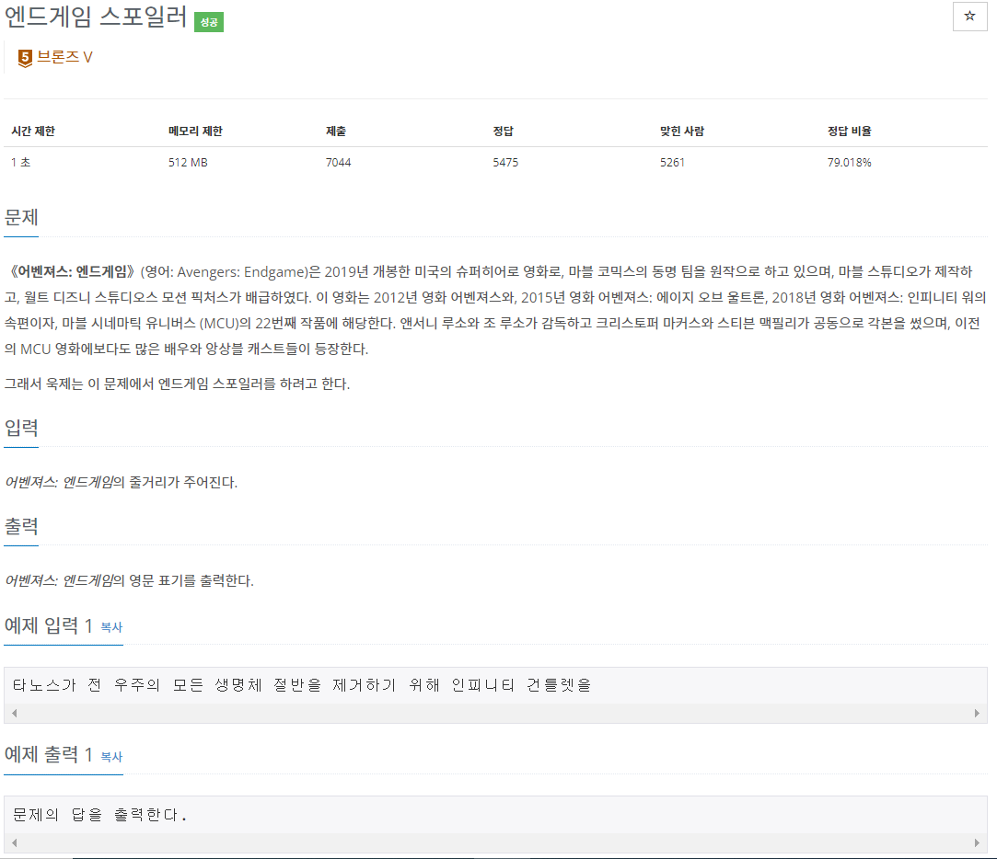Click the 예제 입력 1 heading
Image resolution: width=997 pixels, height=859 pixels.
coord(48,625)
